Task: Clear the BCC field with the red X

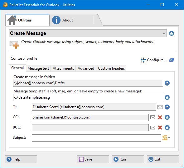Action: point(160,128)
